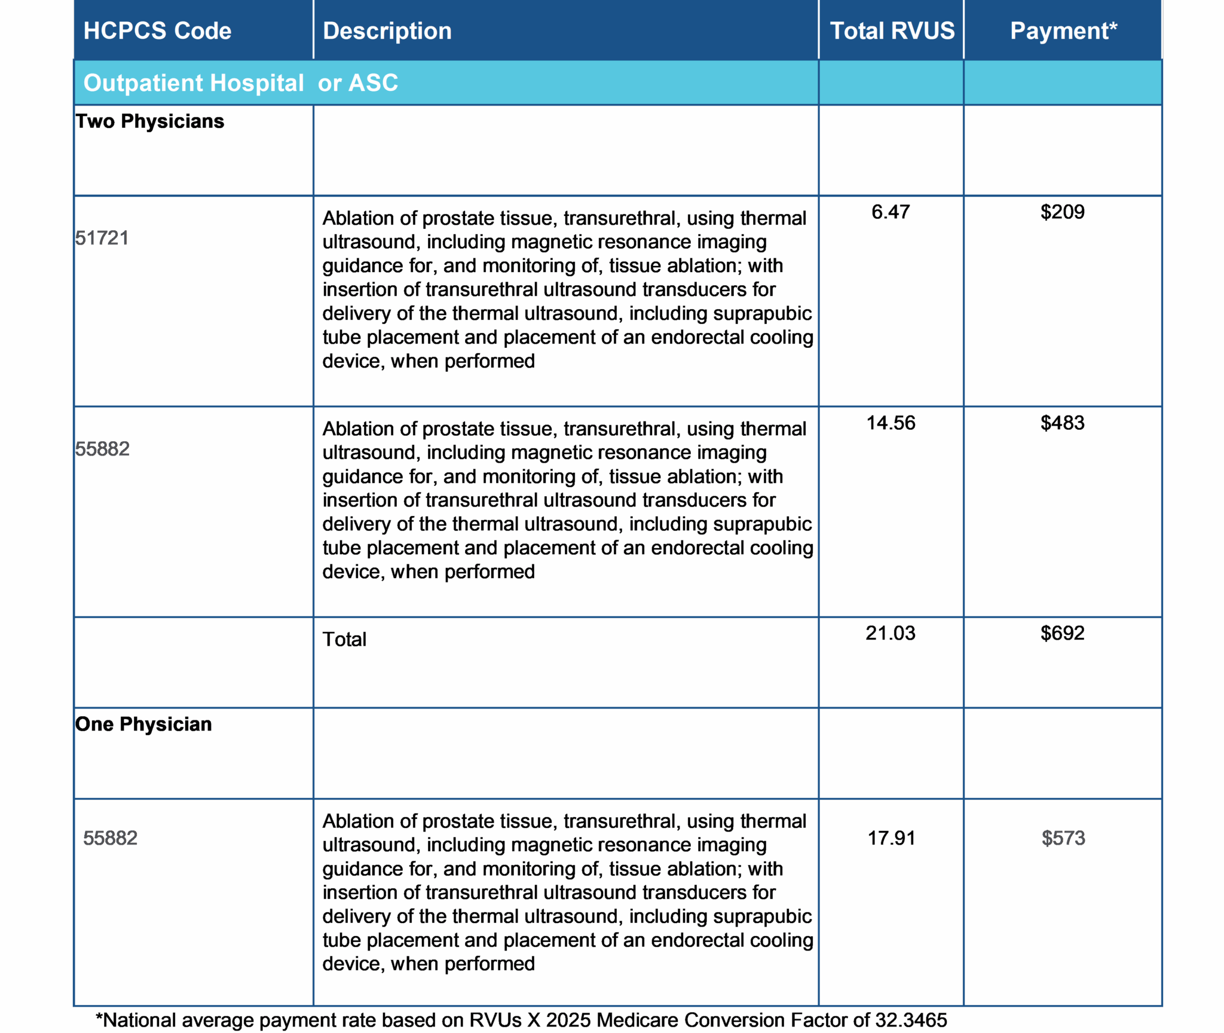This screenshot has width=1224, height=1033.
Task: Select HCPCS code 51721 cell
Action: pyautogui.click(x=102, y=238)
